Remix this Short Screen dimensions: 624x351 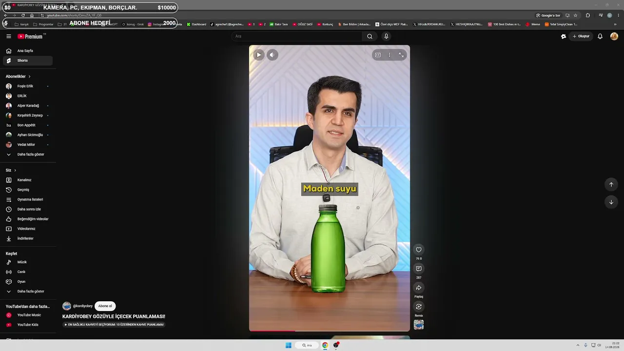point(418,307)
